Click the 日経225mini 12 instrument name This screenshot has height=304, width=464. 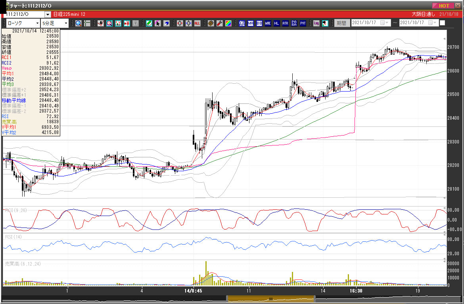coord(69,14)
